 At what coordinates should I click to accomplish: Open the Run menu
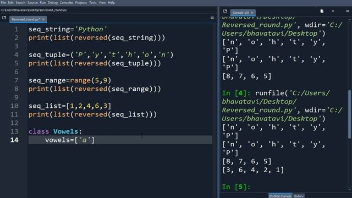[x=43, y=3]
